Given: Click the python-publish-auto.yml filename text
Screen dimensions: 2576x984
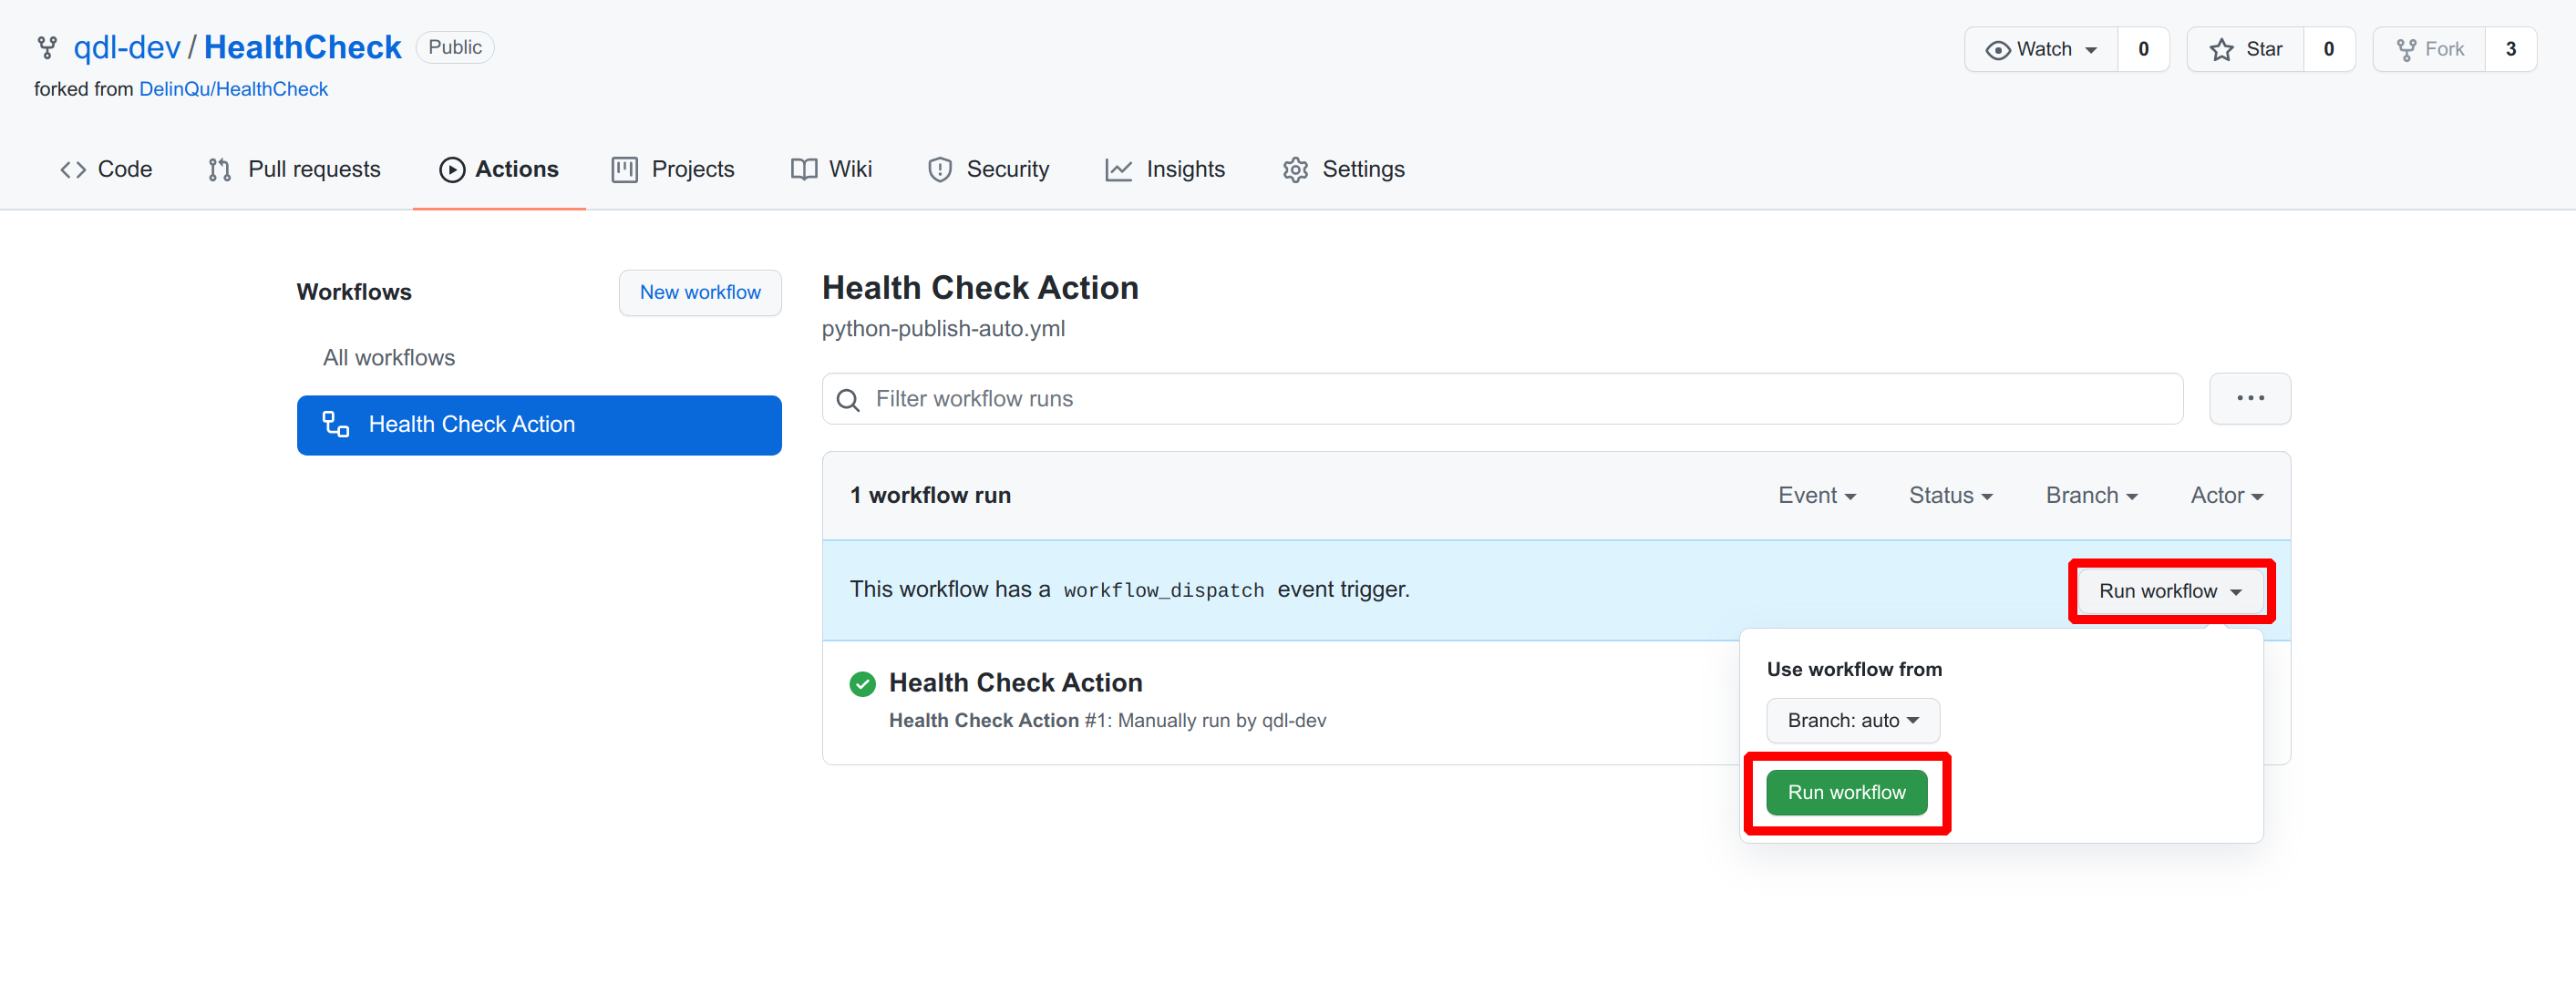Looking at the screenshot, I should [x=943, y=329].
